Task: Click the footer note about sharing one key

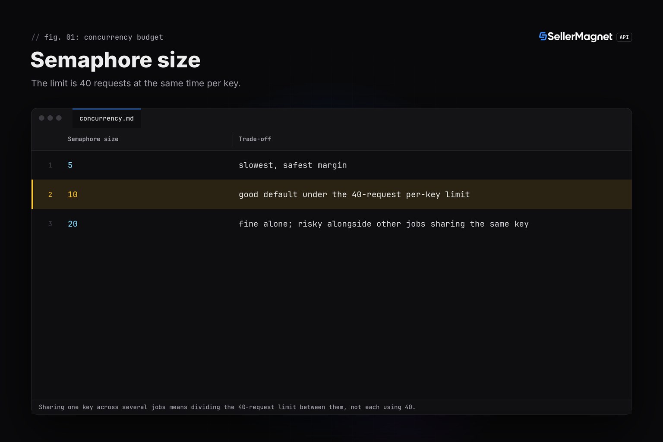Action: point(227,407)
